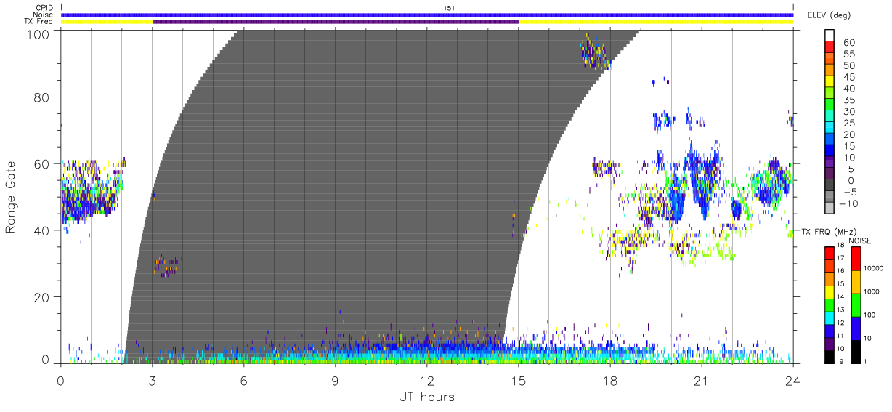Screen dimensions: 892x412
Task: Click the 80 tick on the Range Gate axis
Action: coord(44,97)
